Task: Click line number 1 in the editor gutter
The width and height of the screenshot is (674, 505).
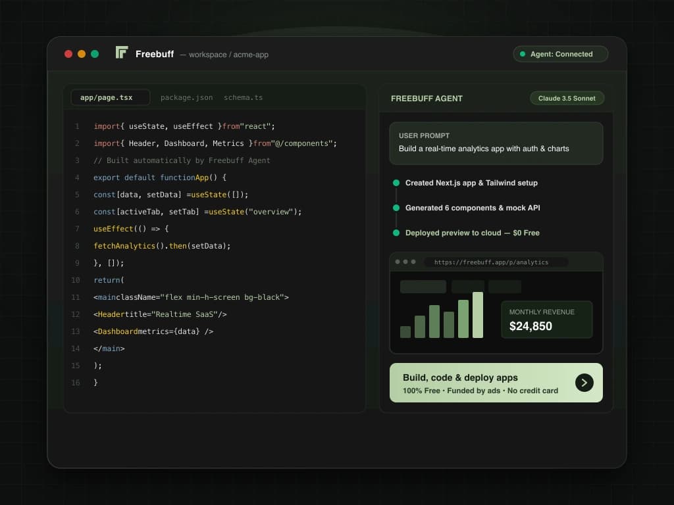Action: pos(78,126)
